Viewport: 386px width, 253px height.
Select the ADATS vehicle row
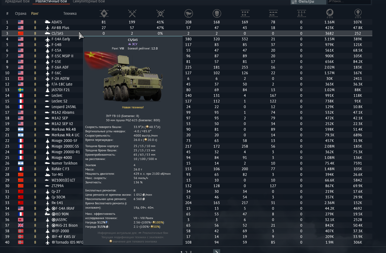187,22
